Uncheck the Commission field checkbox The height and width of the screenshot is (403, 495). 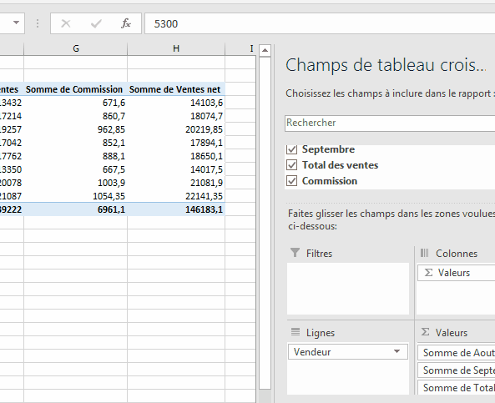point(291,181)
